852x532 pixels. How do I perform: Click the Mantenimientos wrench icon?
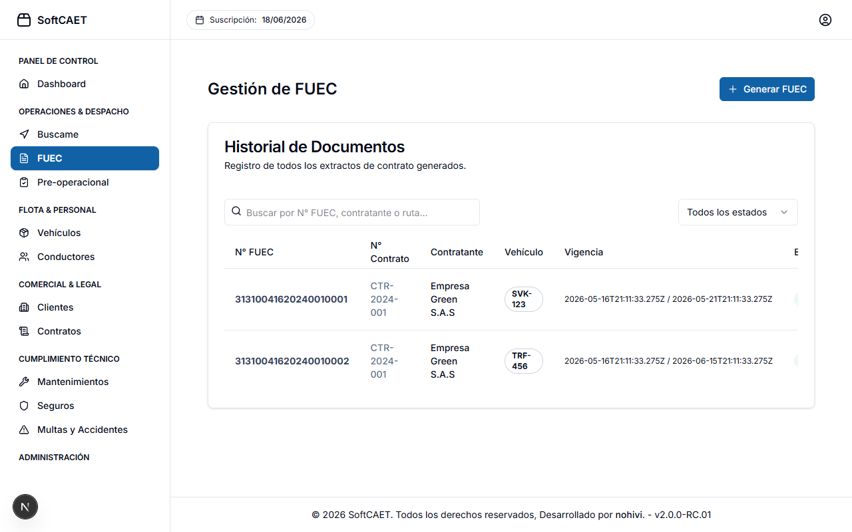tap(24, 382)
